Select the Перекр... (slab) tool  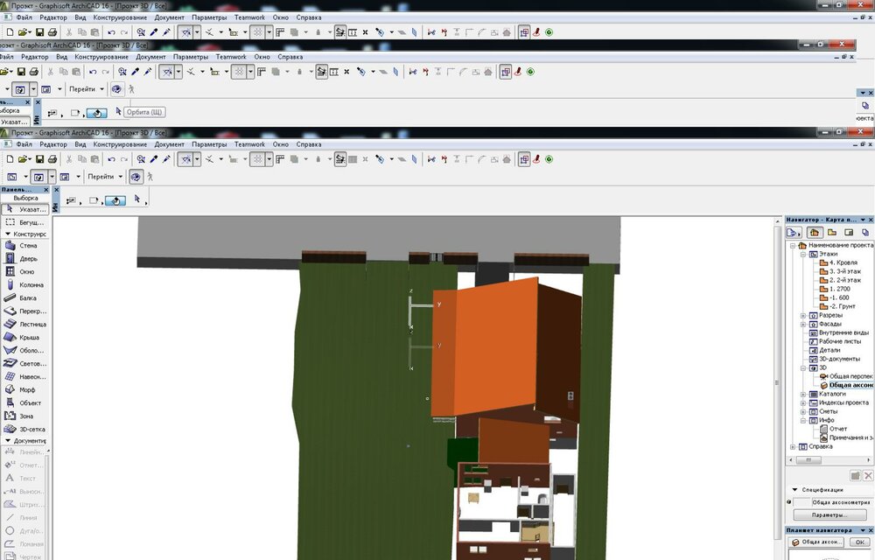[24, 311]
